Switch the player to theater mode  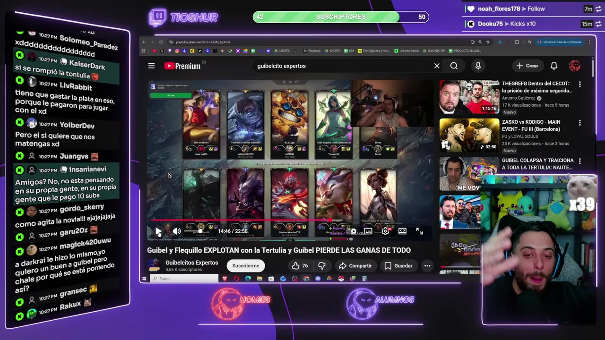(x=402, y=231)
